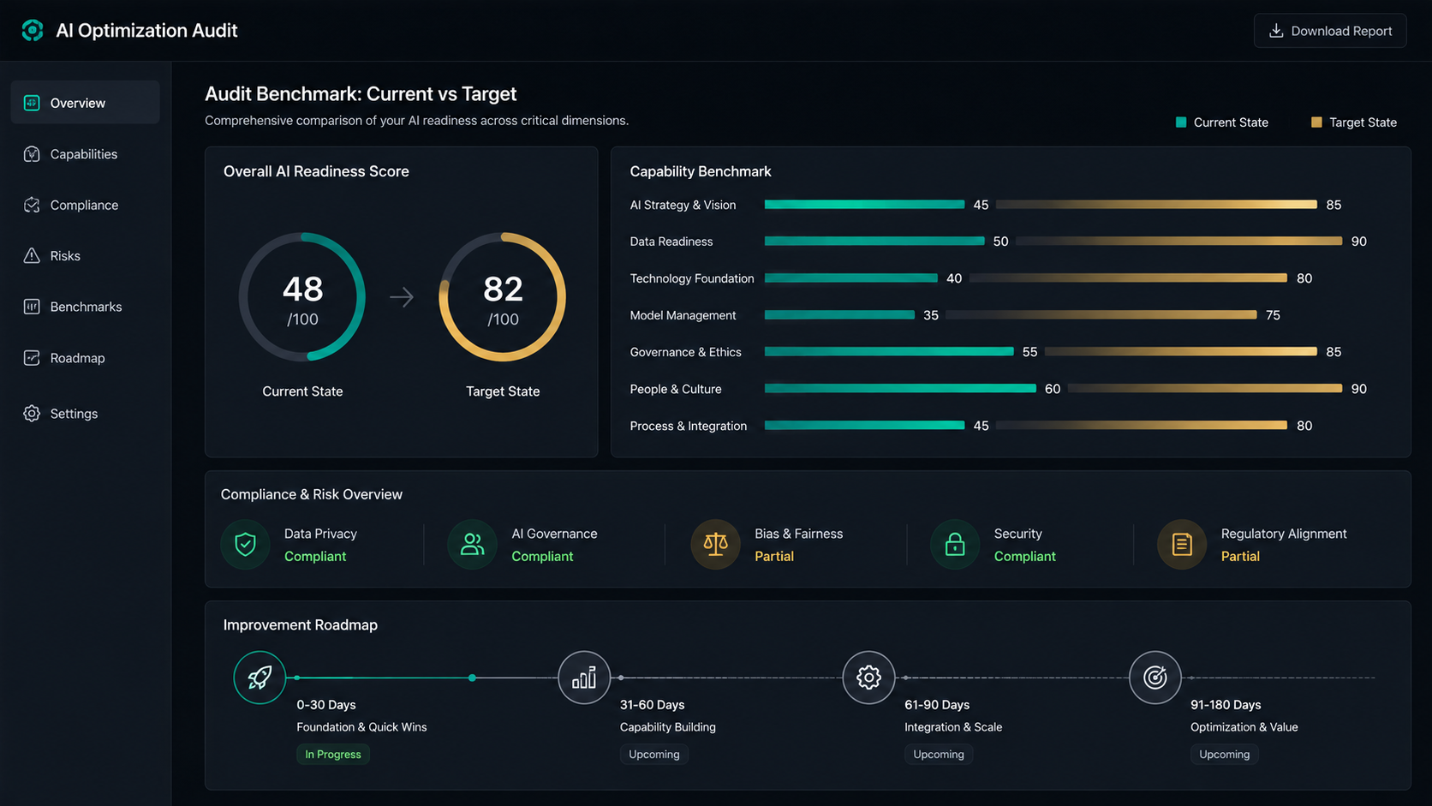Click the Risks warning triangle icon
The image size is (1432, 806).
click(32, 255)
